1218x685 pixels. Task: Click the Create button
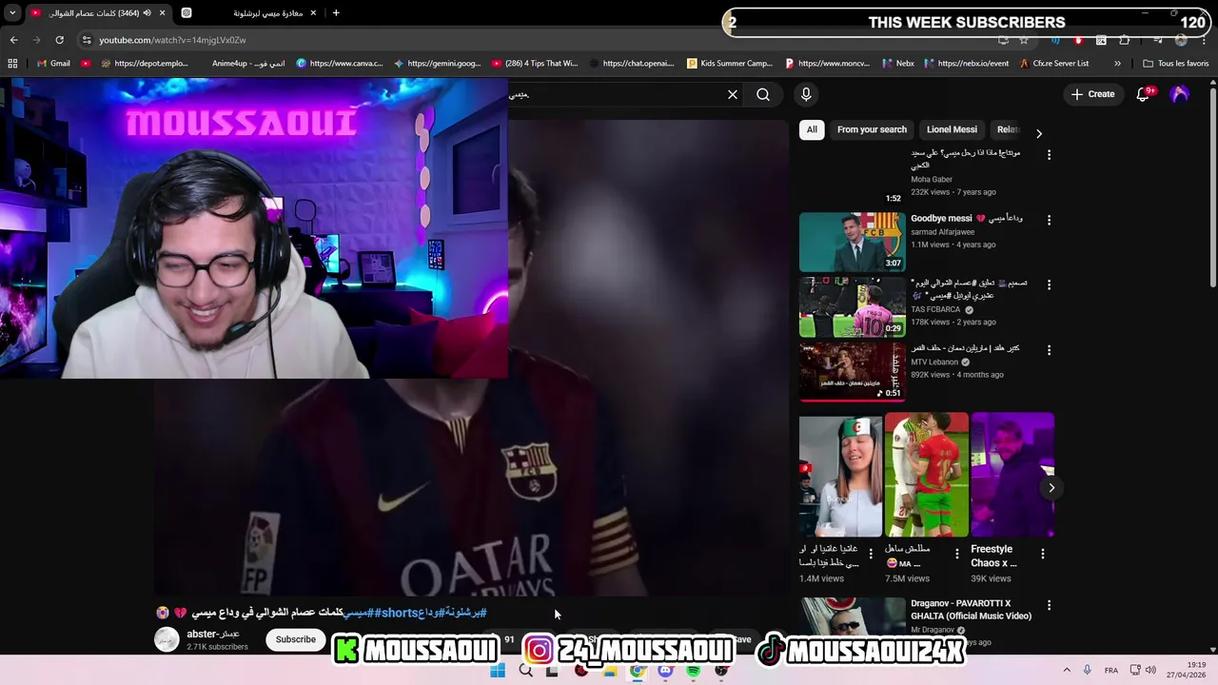[1092, 94]
